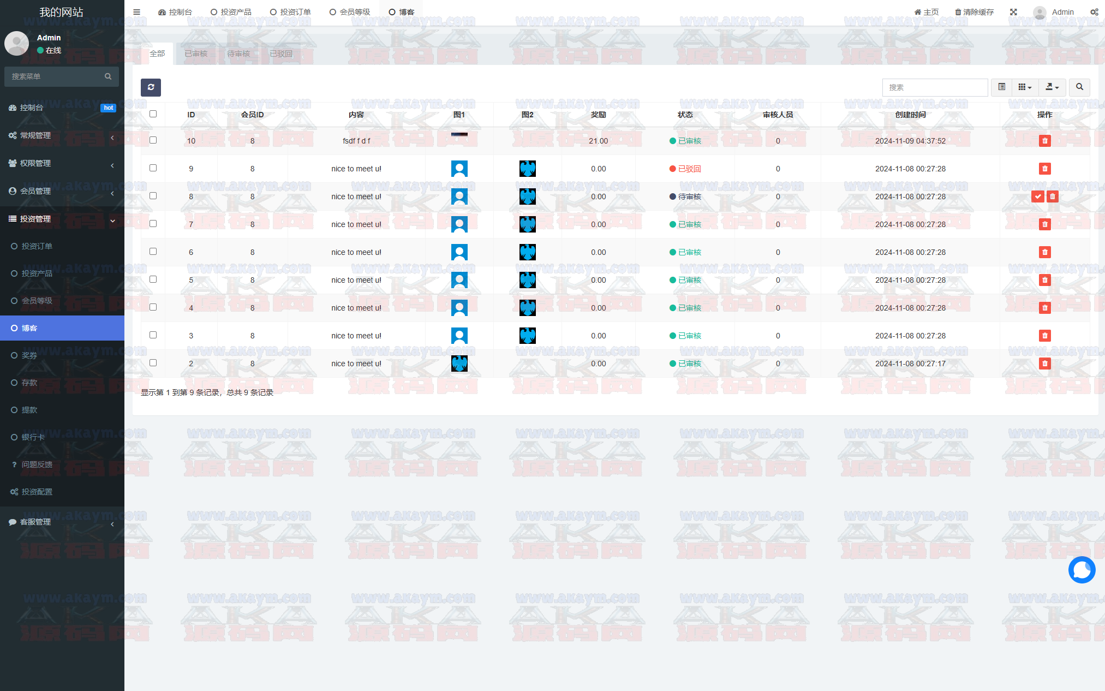
Task: Click the fullscreen toggle icon
Action: [1013, 12]
